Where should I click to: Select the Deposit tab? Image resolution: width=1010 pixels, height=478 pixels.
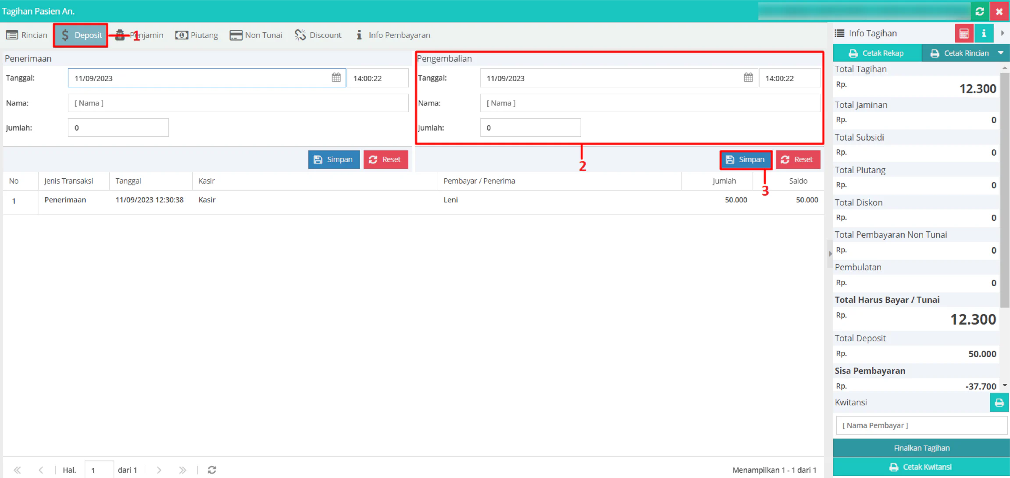coord(81,35)
